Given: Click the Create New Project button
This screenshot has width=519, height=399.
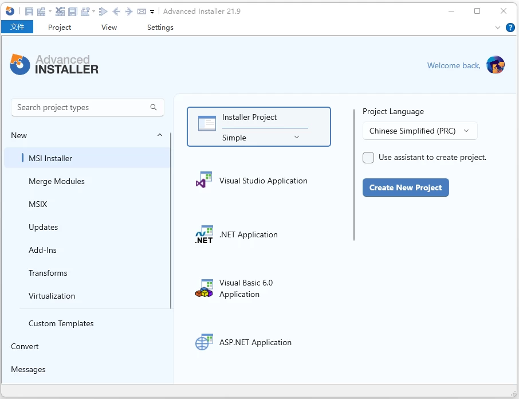Looking at the screenshot, I should tap(406, 187).
